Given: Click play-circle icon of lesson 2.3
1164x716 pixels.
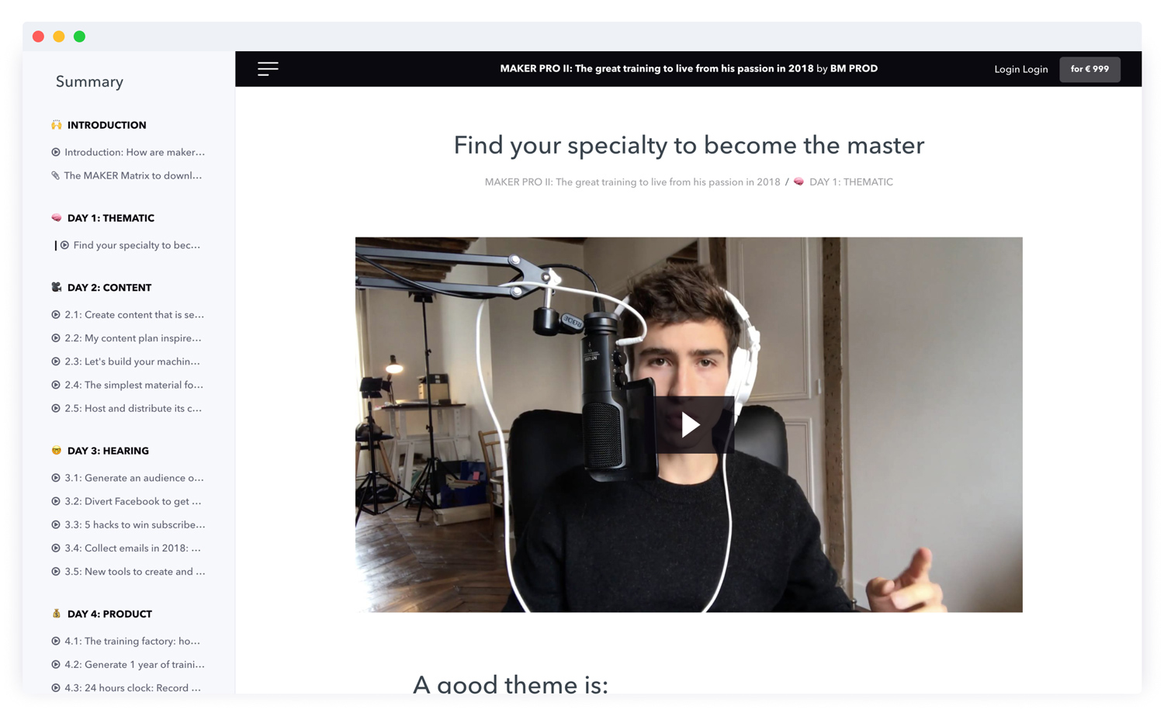Looking at the screenshot, I should coord(56,361).
